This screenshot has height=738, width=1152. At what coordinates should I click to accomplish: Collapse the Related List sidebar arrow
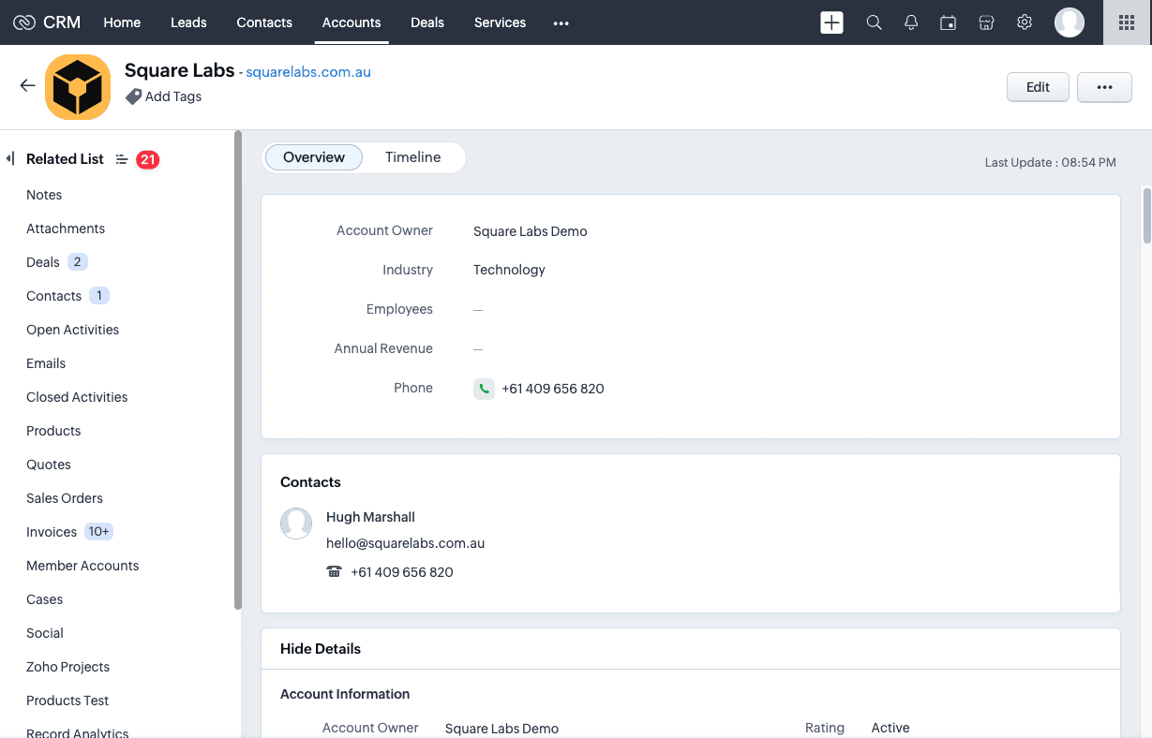pyautogui.click(x=10, y=158)
